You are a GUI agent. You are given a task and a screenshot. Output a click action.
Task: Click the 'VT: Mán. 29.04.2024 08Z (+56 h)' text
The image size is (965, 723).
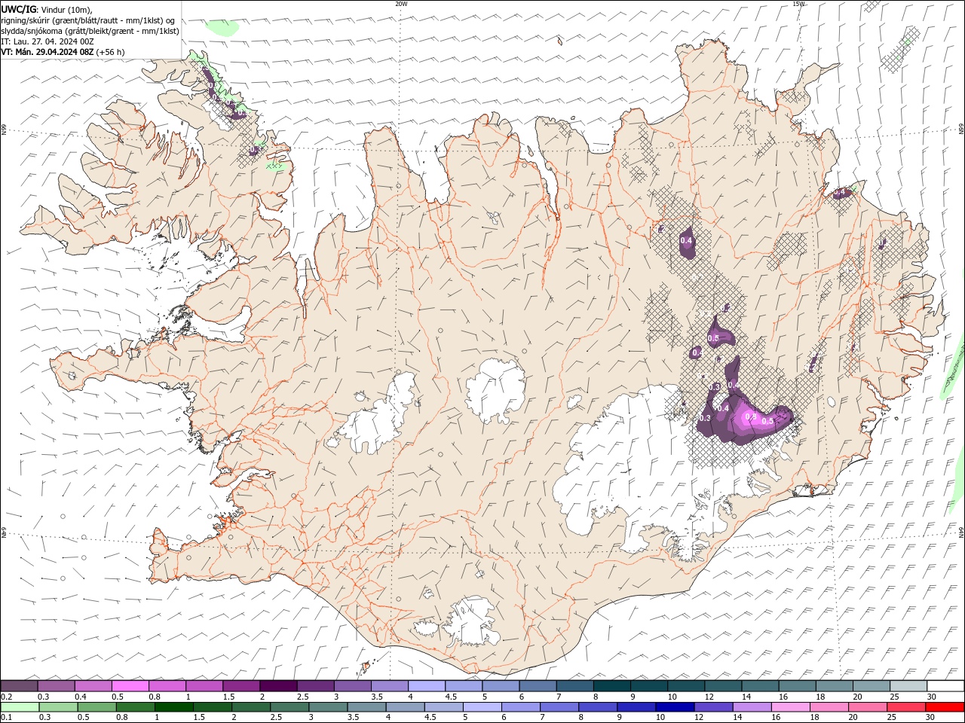[63, 52]
